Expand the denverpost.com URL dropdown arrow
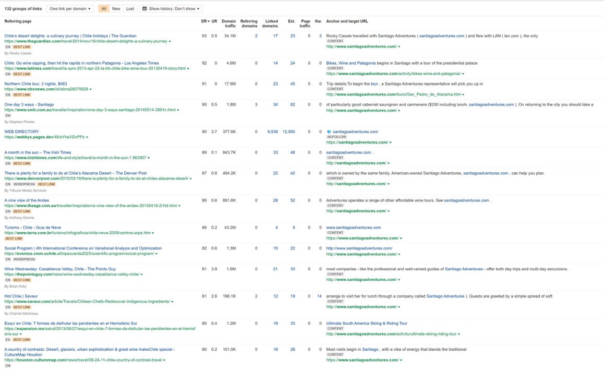Image resolution: width=604 pixels, height=370 pixels. click(x=191, y=179)
